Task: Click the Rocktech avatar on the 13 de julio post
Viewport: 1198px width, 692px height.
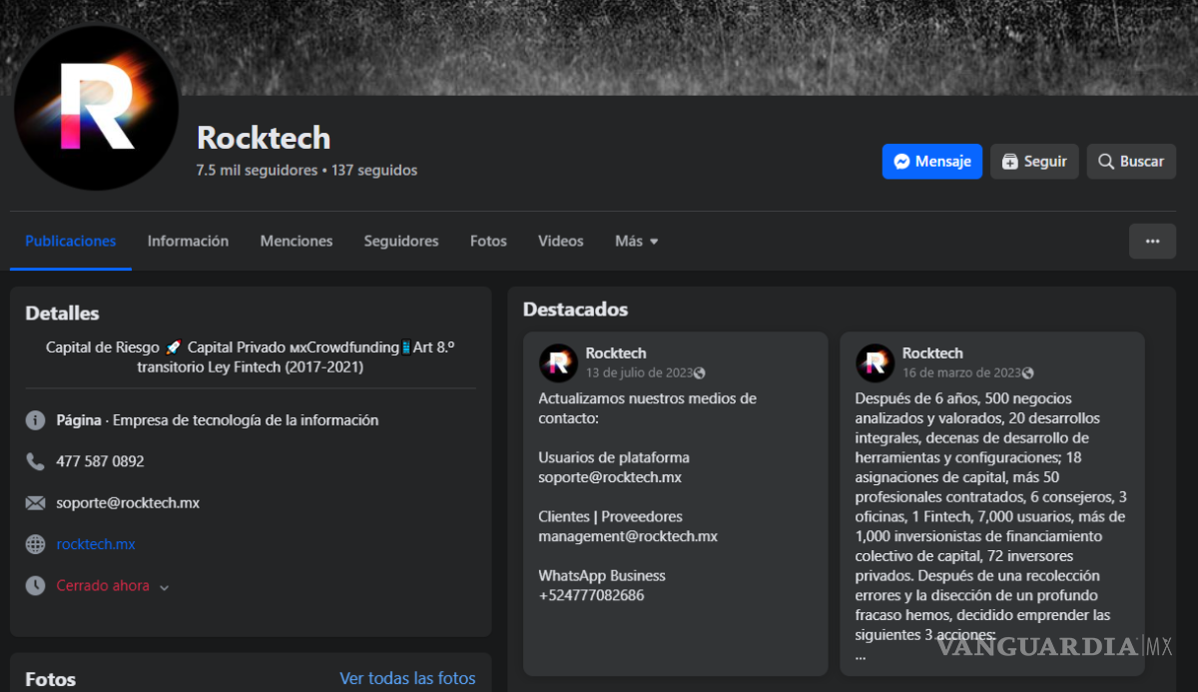Action: coord(559,362)
